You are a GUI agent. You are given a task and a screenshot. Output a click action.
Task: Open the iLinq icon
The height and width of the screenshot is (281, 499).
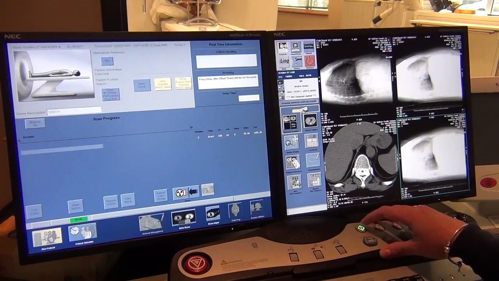[283, 61]
